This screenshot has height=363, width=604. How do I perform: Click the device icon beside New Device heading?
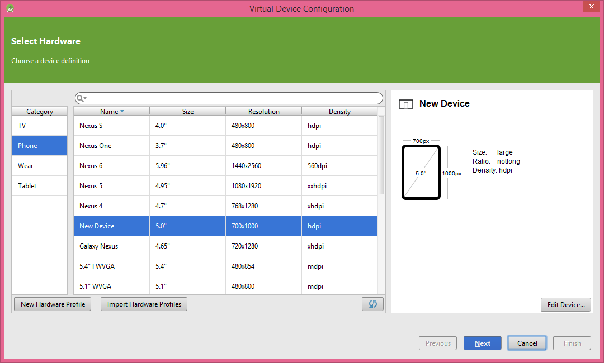click(x=405, y=104)
